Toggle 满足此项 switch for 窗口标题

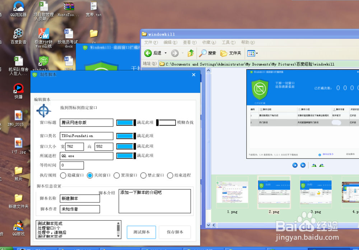(x=126, y=122)
